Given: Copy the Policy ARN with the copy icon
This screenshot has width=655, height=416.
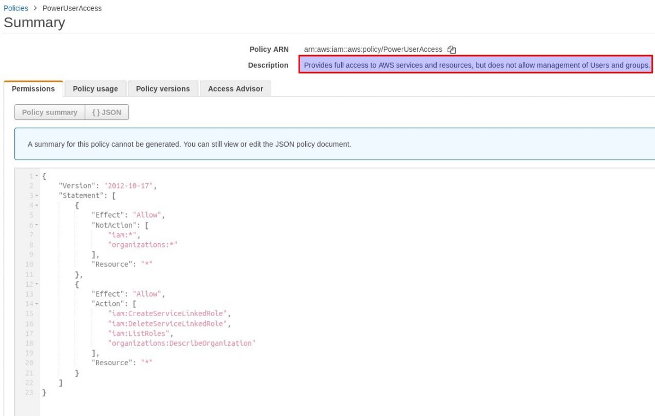Looking at the screenshot, I should tap(451, 50).
